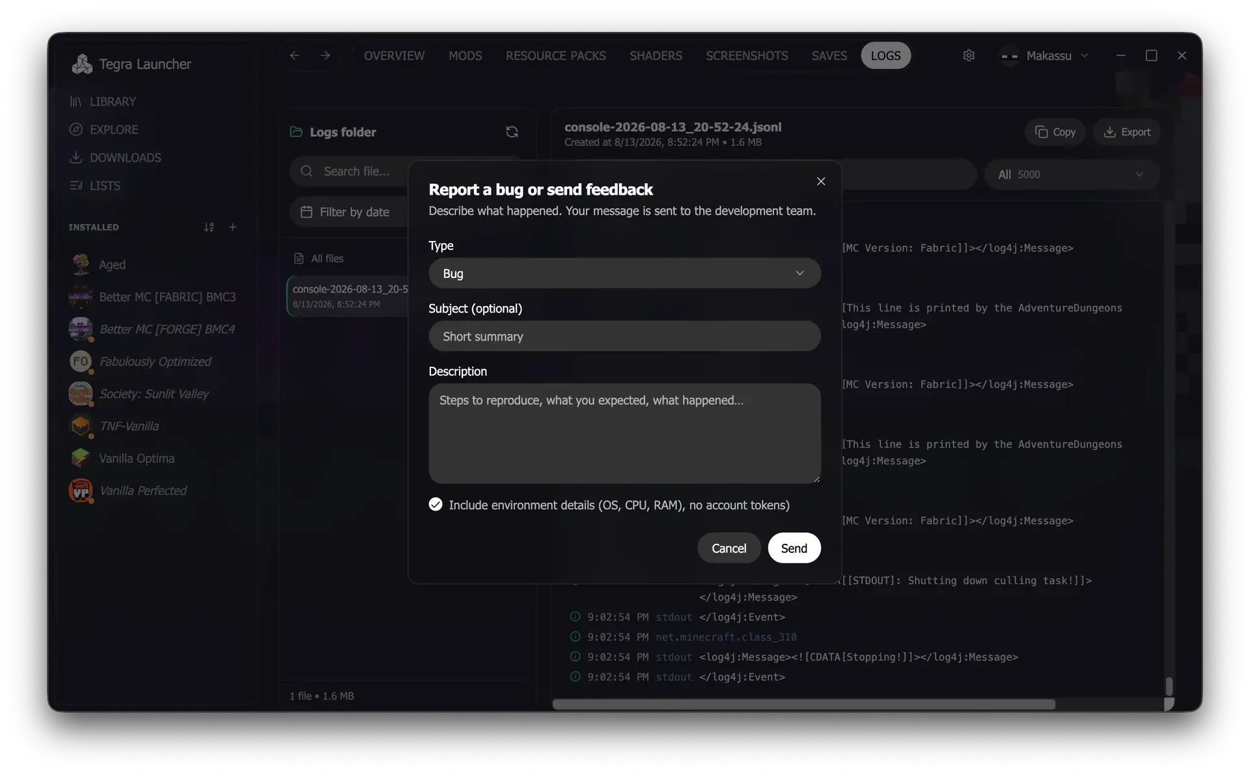
Task: Refresh the Logs folder list
Action: (x=512, y=132)
